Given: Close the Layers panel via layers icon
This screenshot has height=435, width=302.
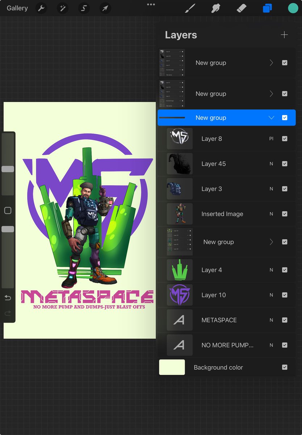Looking at the screenshot, I should click(267, 8).
